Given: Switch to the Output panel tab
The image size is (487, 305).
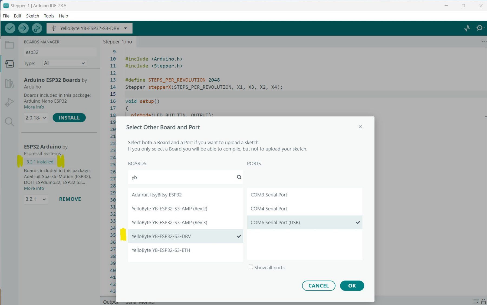Looking at the screenshot, I should (111, 302).
